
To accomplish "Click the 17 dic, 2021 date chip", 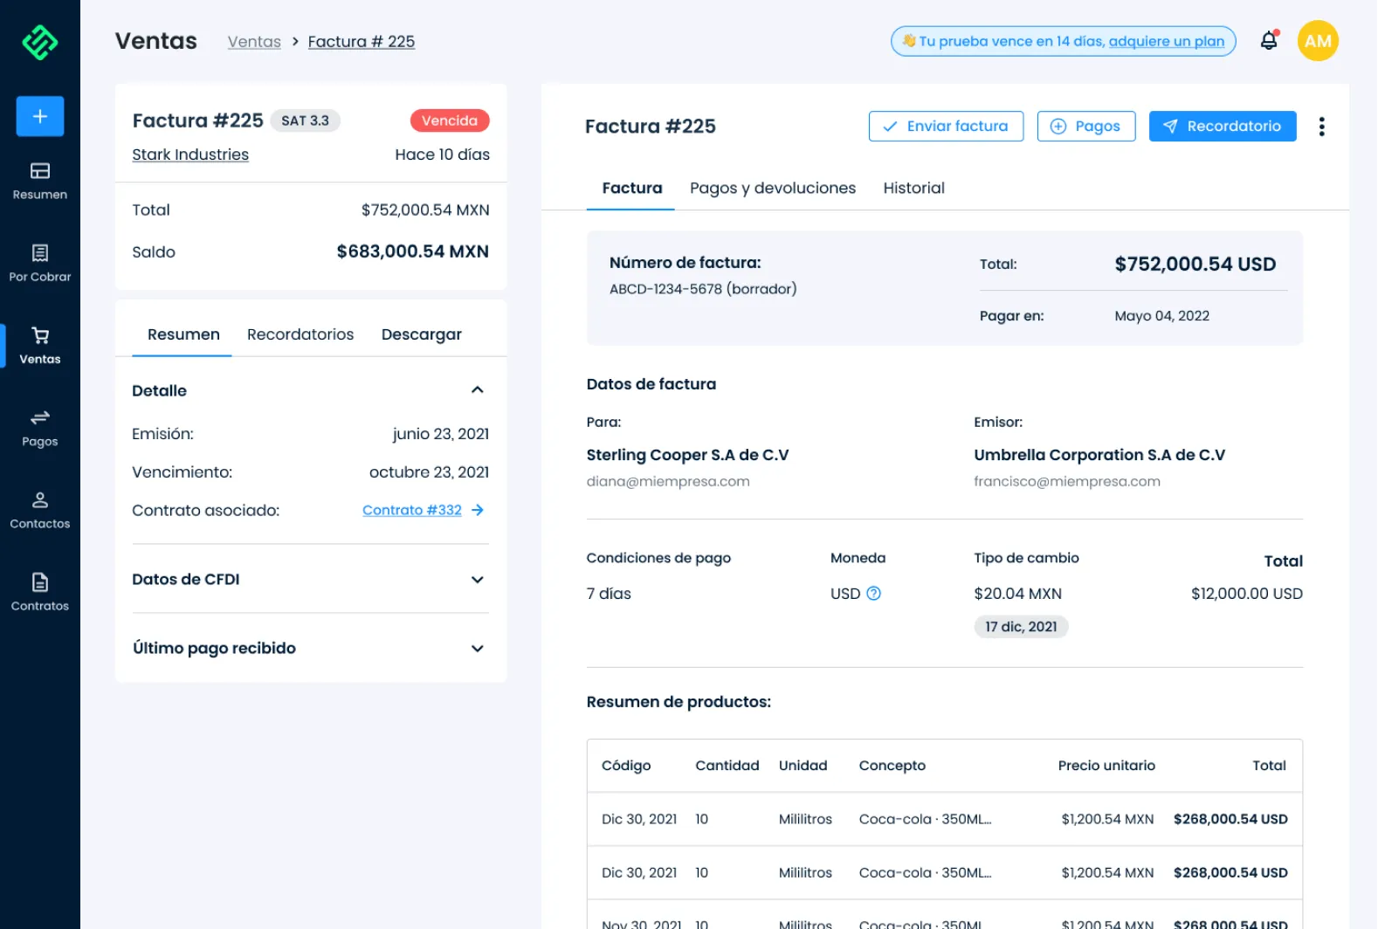I will [x=1021, y=626].
